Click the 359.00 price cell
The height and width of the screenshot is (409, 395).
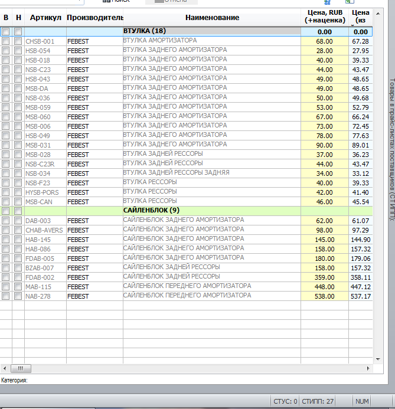click(325, 277)
